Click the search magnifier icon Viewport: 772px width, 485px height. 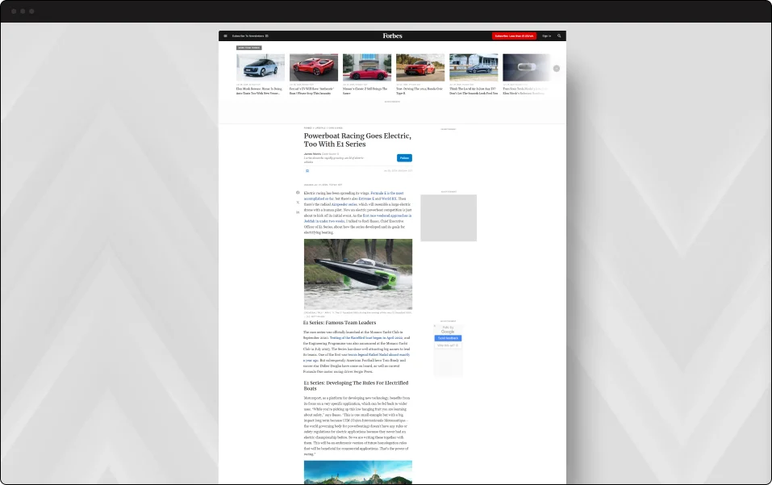click(x=559, y=36)
